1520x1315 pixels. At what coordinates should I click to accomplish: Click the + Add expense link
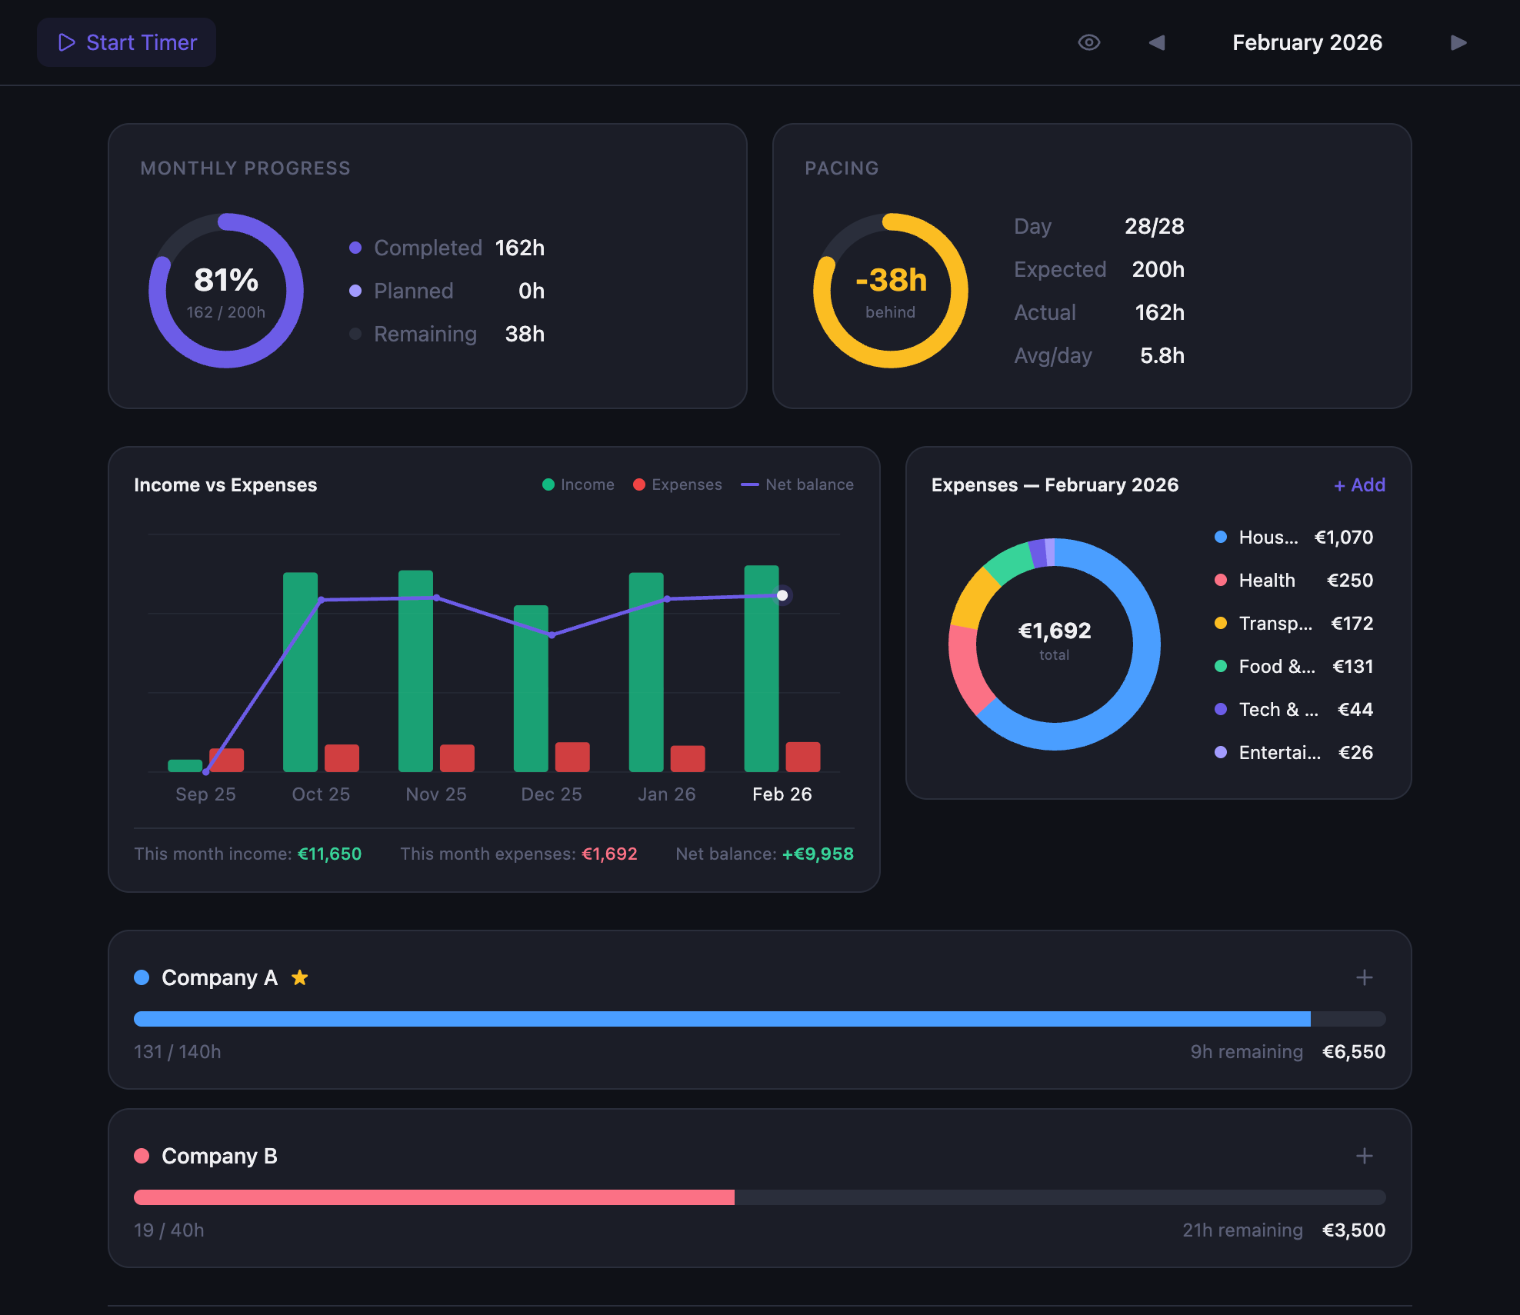pos(1359,485)
